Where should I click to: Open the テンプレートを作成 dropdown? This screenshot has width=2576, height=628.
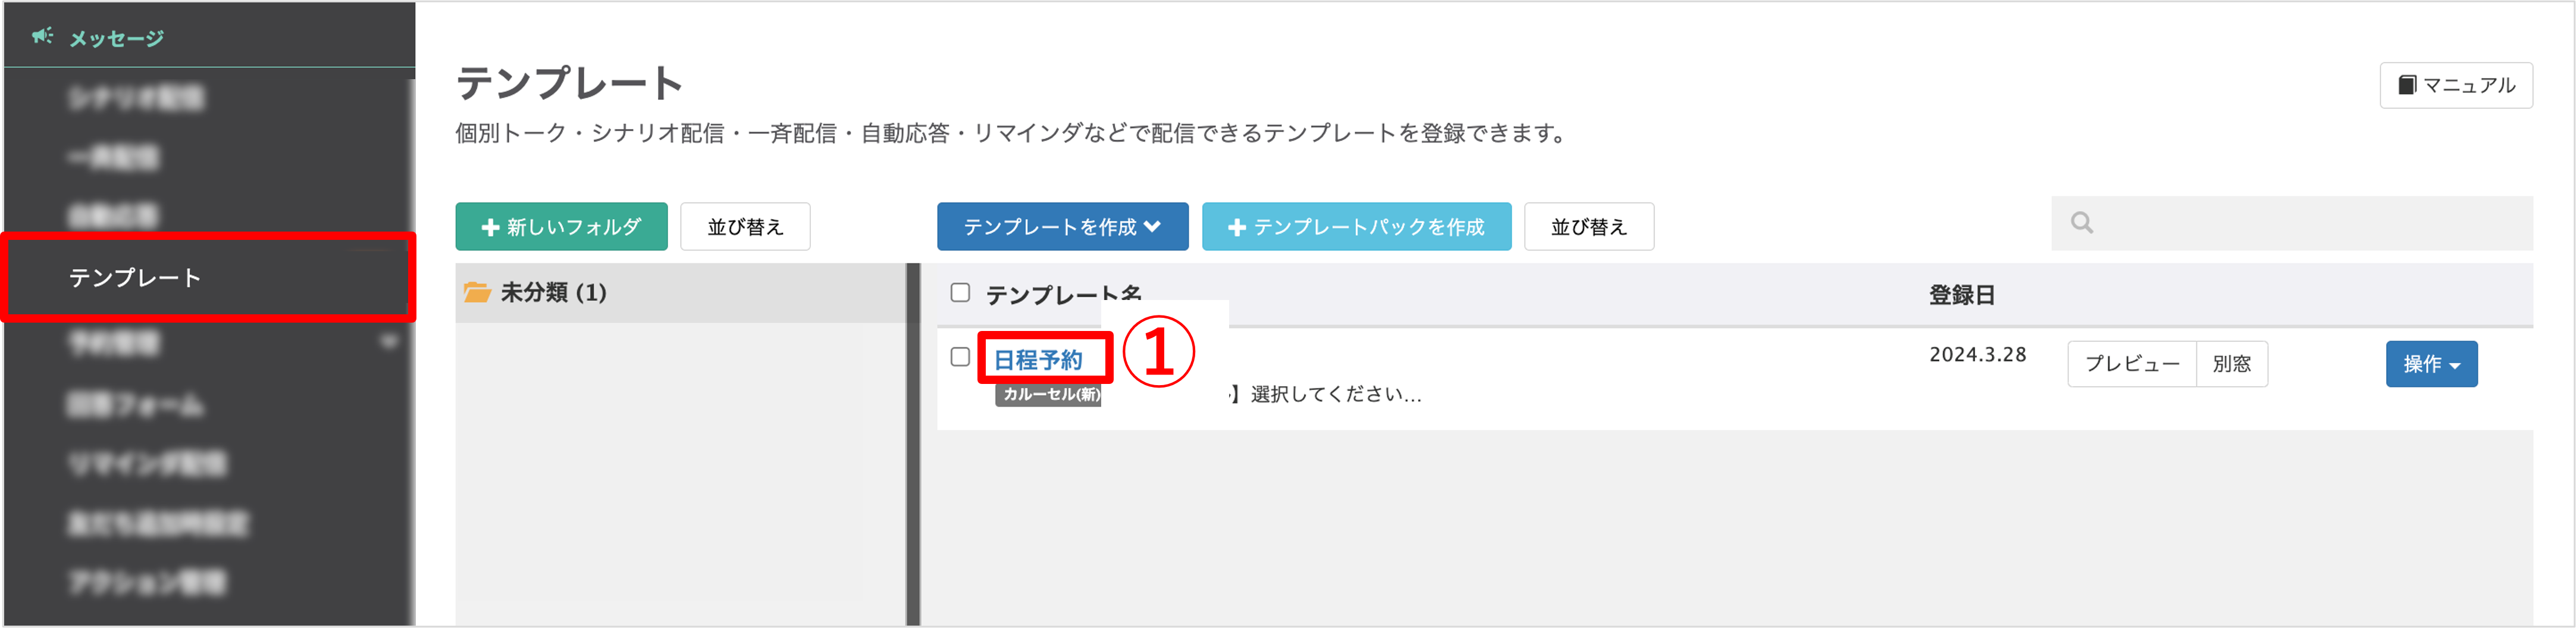click(x=1062, y=227)
